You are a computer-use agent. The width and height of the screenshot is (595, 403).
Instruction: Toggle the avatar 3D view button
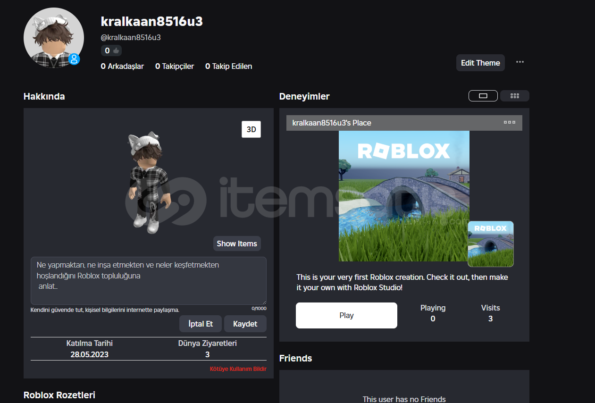(251, 129)
